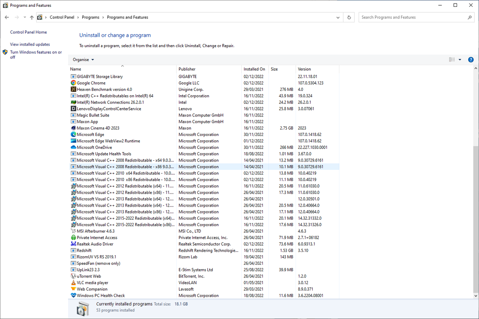This screenshot has height=319, width=479.
Task: Select Magic Bullet Suite row
Action: point(204,115)
